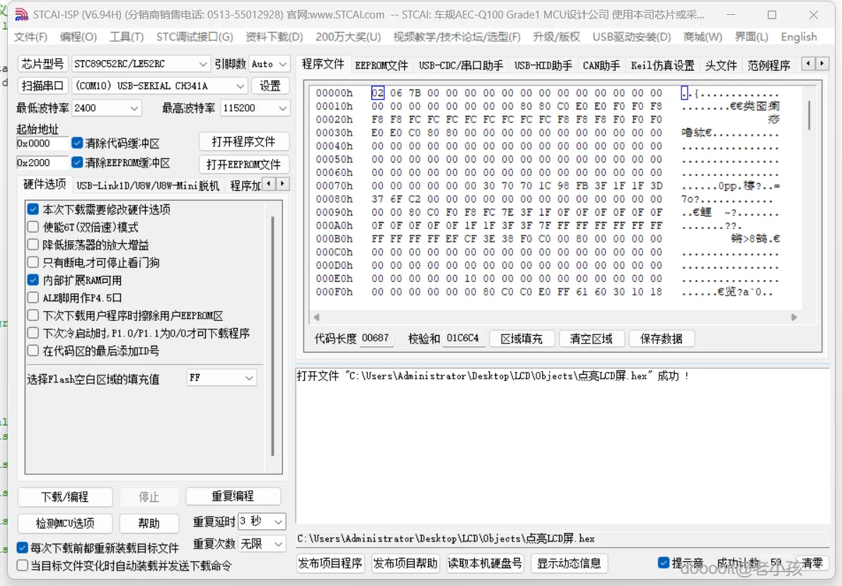Click the hex view horizontal scroll left arrow

pos(316,317)
